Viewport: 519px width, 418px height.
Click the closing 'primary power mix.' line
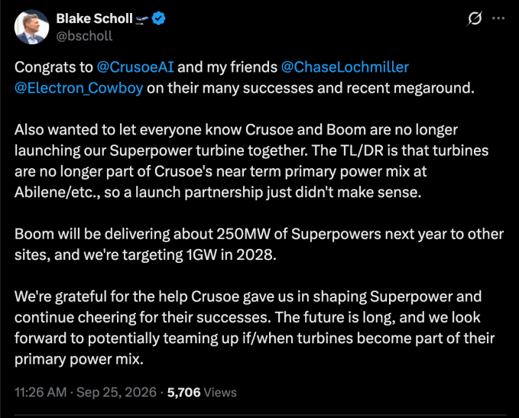tap(79, 359)
